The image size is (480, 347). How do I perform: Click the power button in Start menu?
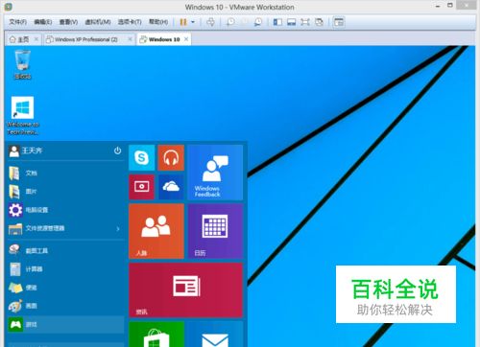[x=118, y=150]
